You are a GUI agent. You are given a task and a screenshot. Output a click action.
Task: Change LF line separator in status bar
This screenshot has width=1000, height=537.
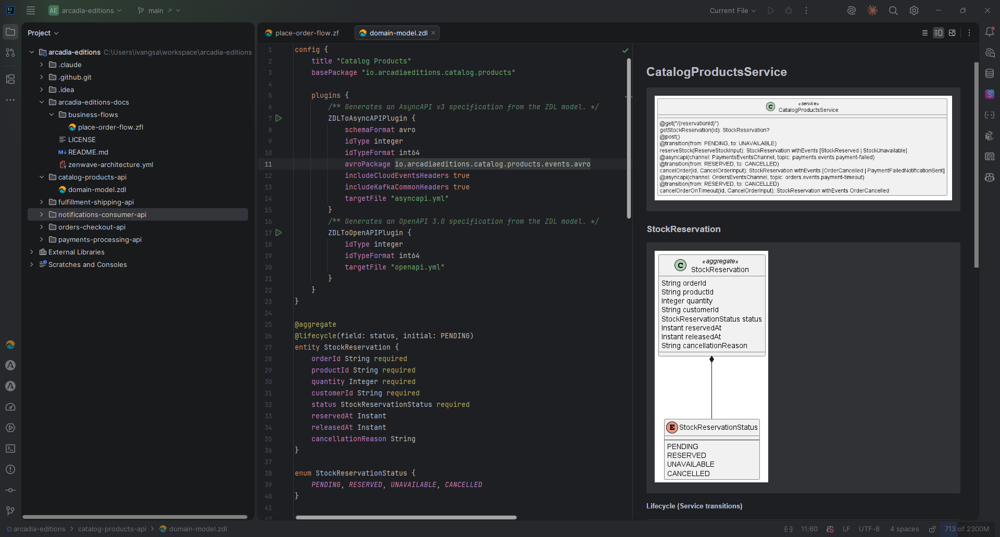tap(846, 529)
